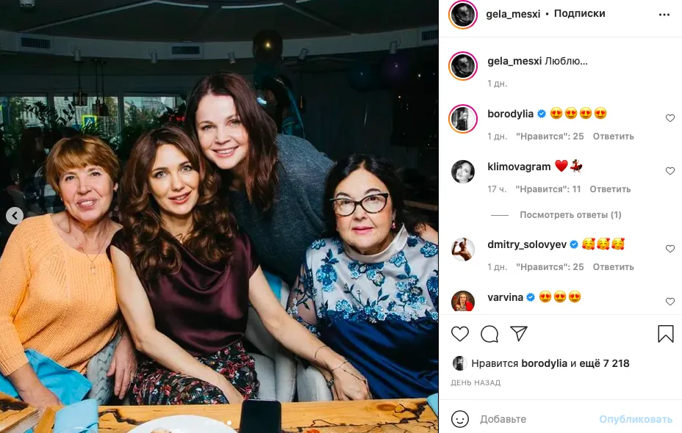
Task: Reply to dmitry_solovyev's comment via Ответить
Action: (613, 267)
